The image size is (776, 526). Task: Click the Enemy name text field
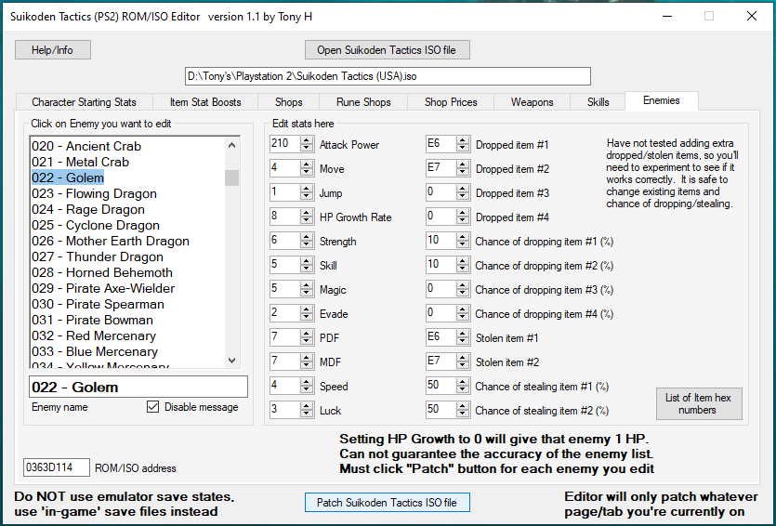pyautogui.click(x=138, y=387)
